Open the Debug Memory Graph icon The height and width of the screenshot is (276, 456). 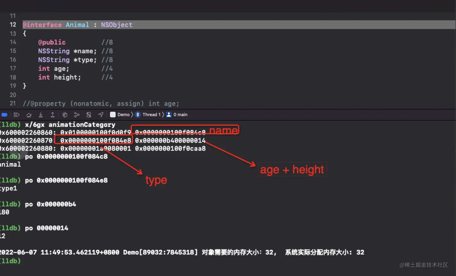77,115
